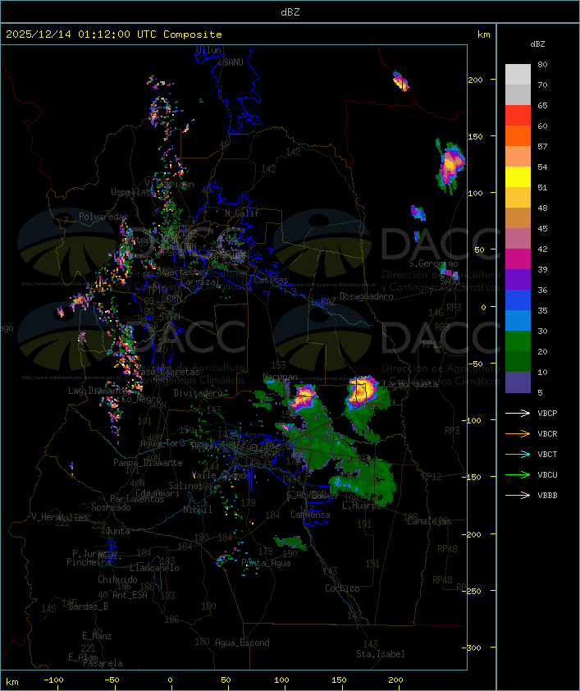
Task: Click the -300 tick on vertical axis
Action: pos(472,648)
